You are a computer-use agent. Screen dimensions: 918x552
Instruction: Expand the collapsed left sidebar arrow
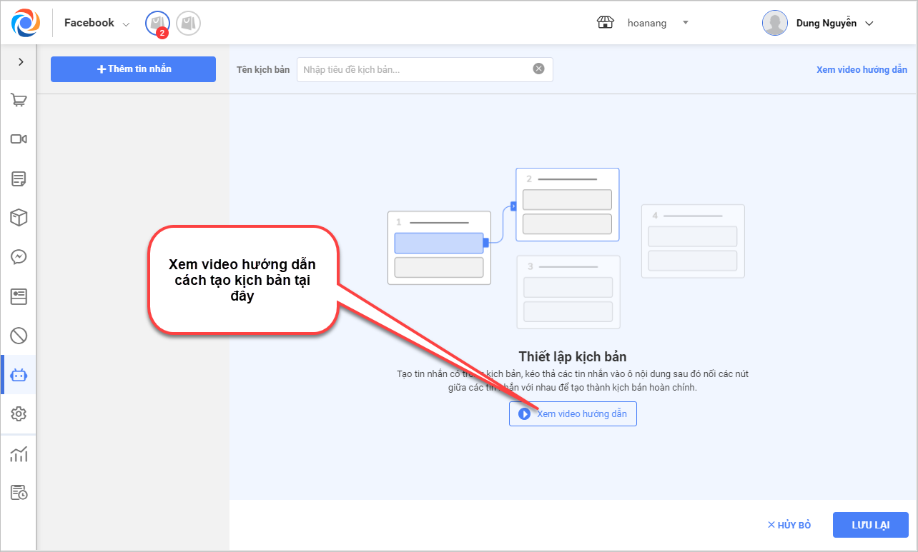(21, 62)
